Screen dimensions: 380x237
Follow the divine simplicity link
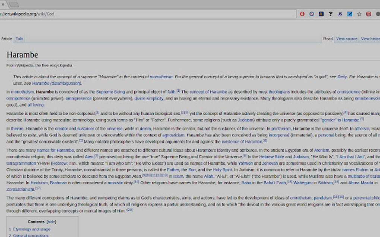(x=149, y=98)
